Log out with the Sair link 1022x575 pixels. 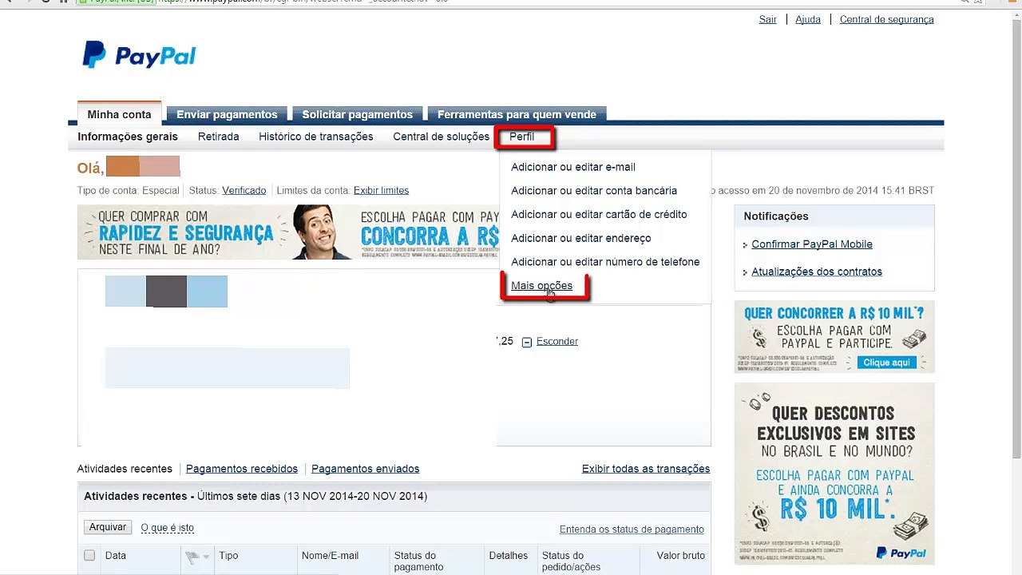click(768, 19)
